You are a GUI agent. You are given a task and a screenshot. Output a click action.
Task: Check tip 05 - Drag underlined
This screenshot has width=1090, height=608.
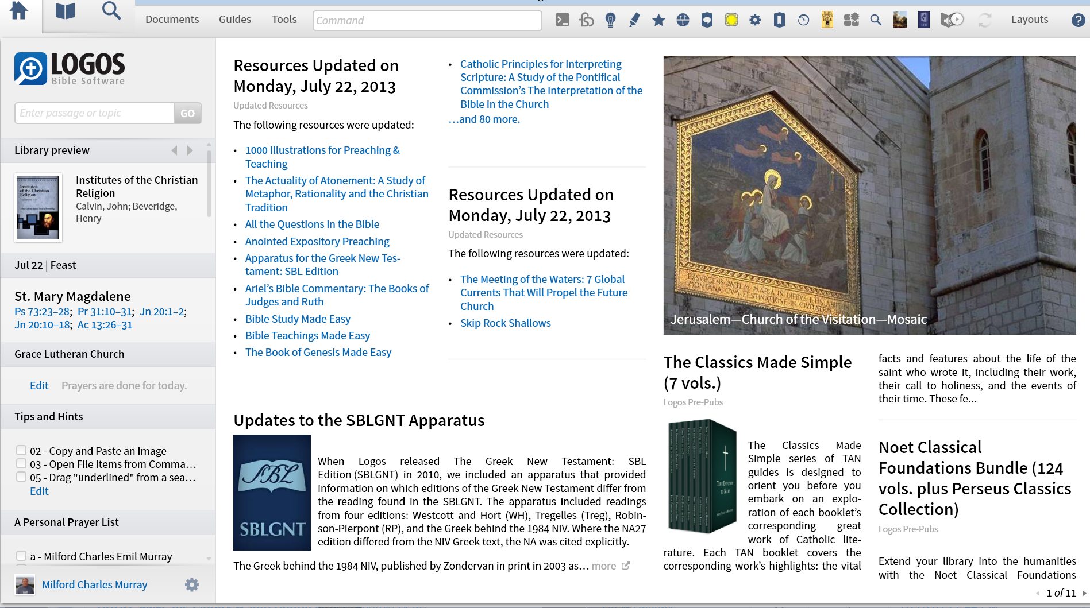(21, 477)
